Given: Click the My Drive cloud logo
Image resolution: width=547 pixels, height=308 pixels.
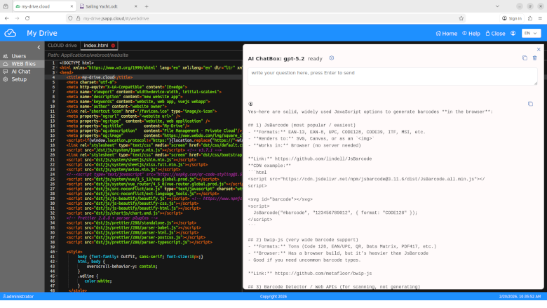Looking at the screenshot, I should click(10, 33).
